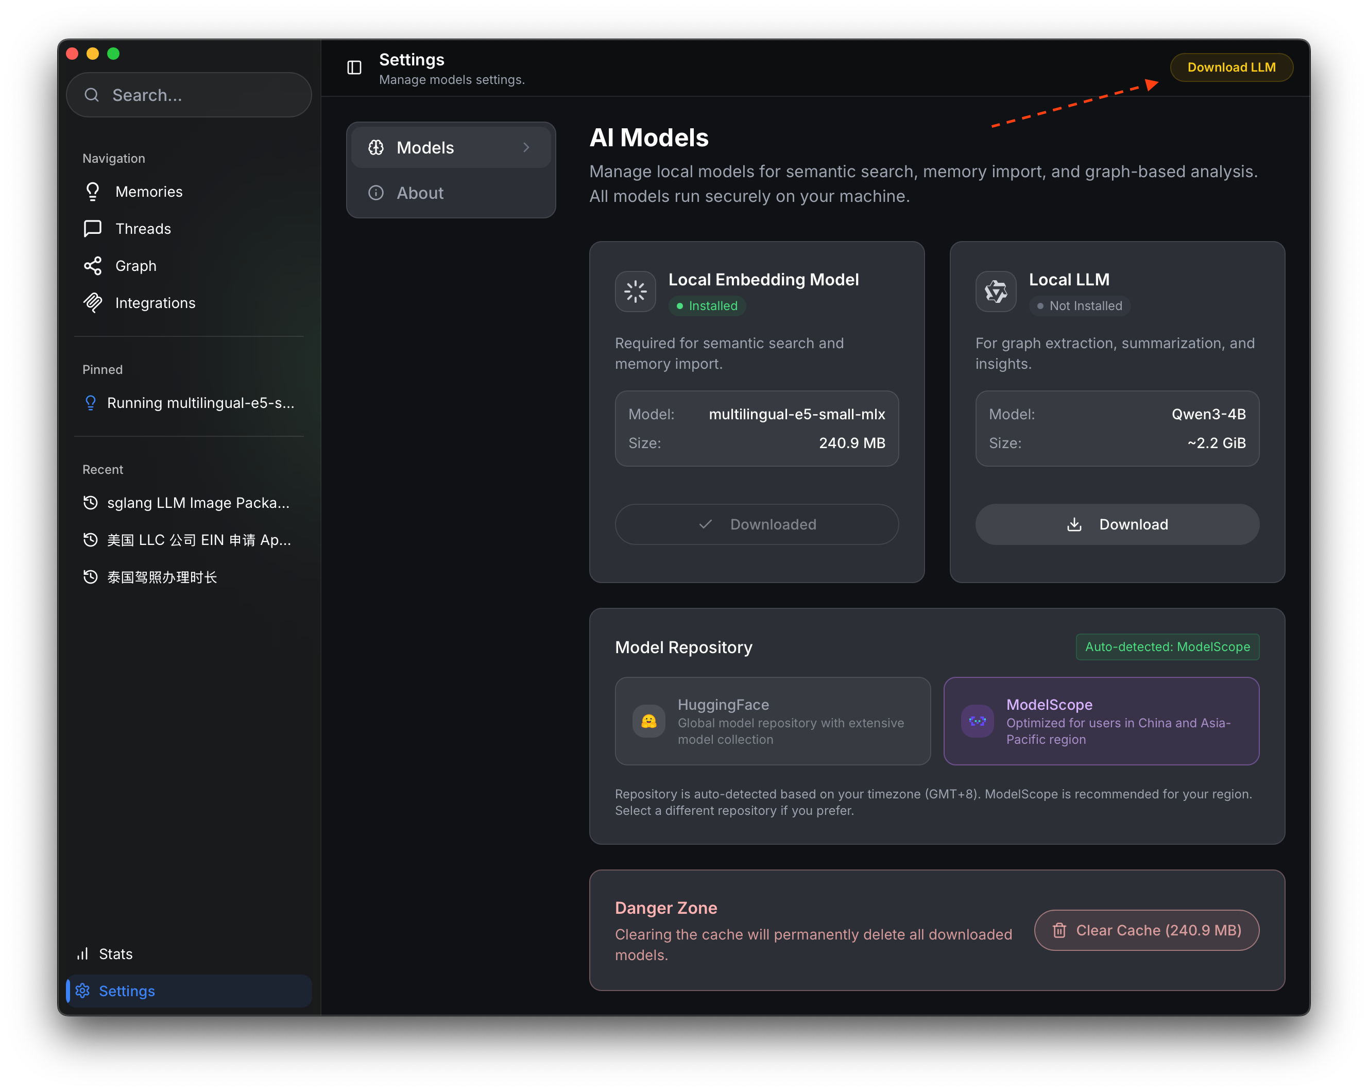Click the About info icon
Viewport: 1368px width, 1092px height.
tap(377, 193)
